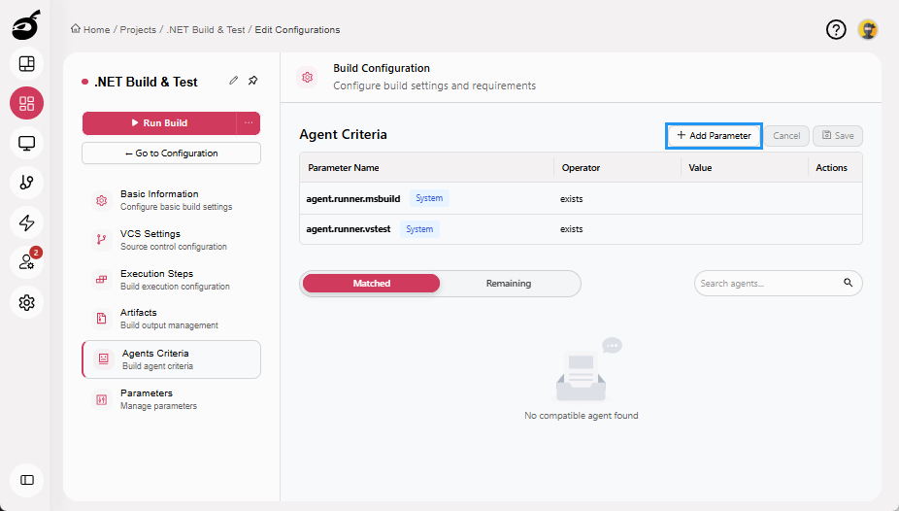Click the Save button

838,136
